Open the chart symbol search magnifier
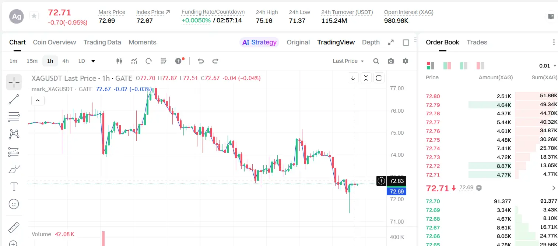 pos(376,61)
